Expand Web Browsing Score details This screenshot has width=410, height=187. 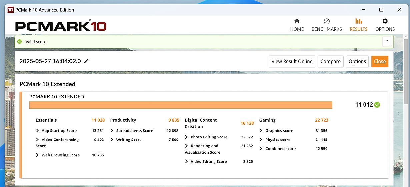[38, 155]
